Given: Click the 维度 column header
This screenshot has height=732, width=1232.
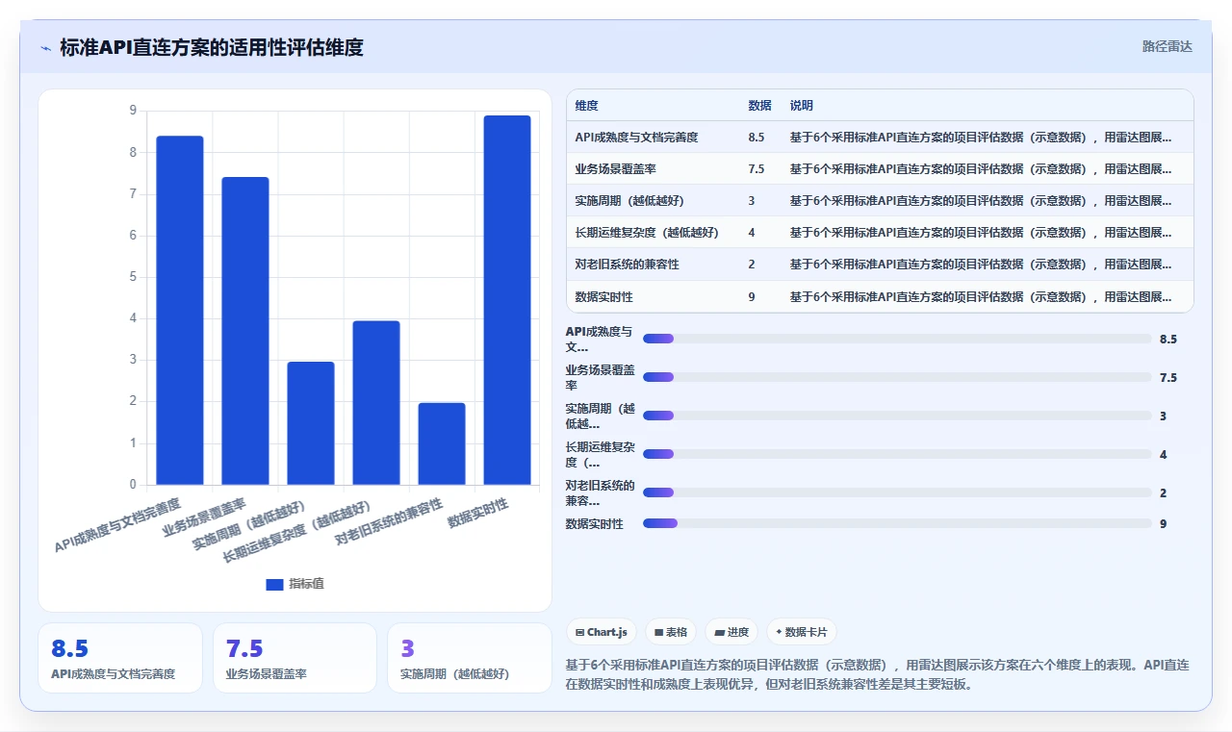Looking at the screenshot, I should pyautogui.click(x=586, y=106).
